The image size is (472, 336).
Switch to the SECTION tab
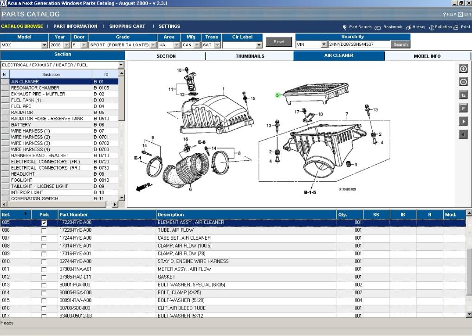click(166, 56)
